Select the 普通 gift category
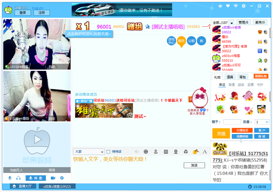Screen dimensions: 273x192 (232, 85)
